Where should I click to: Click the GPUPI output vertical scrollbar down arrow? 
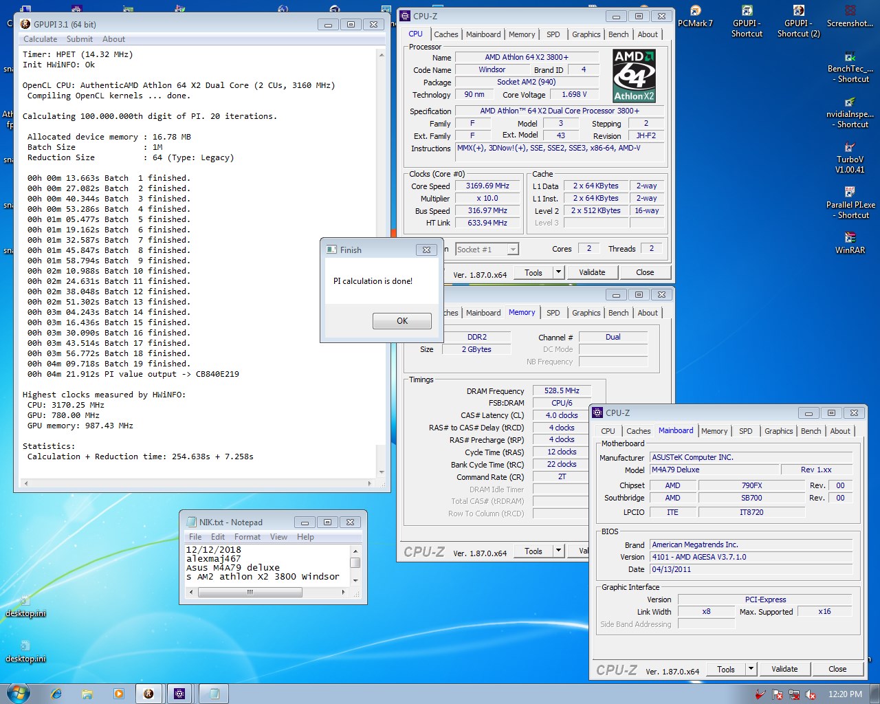pyautogui.click(x=382, y=472)
